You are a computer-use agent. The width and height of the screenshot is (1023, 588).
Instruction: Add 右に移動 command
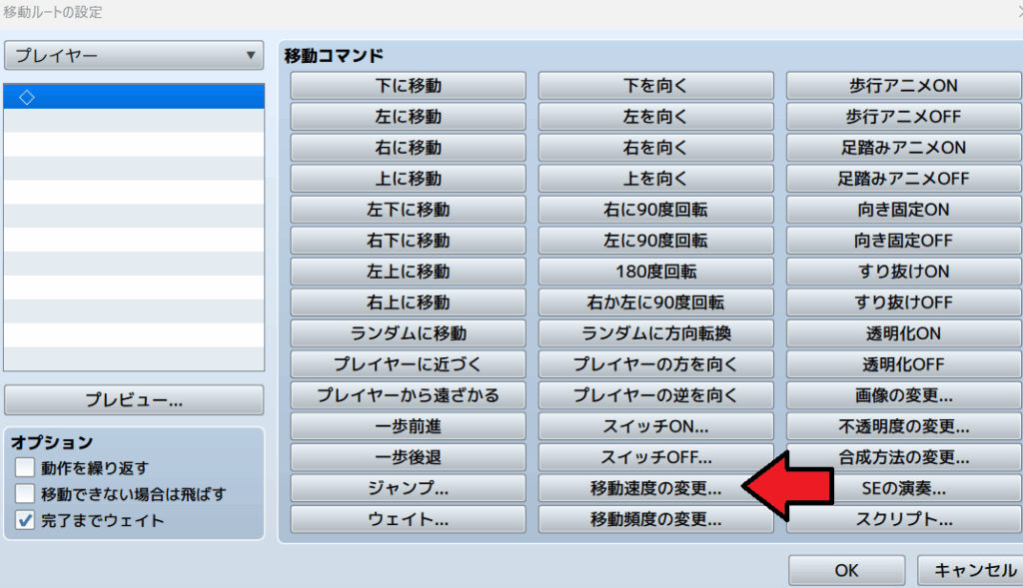[x=409, y=148]
